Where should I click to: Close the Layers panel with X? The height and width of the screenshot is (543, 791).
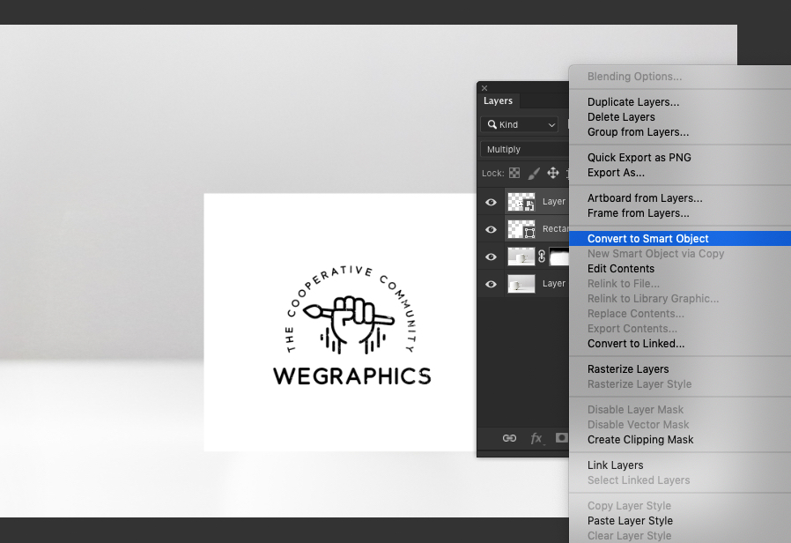[x=484, y=88]
